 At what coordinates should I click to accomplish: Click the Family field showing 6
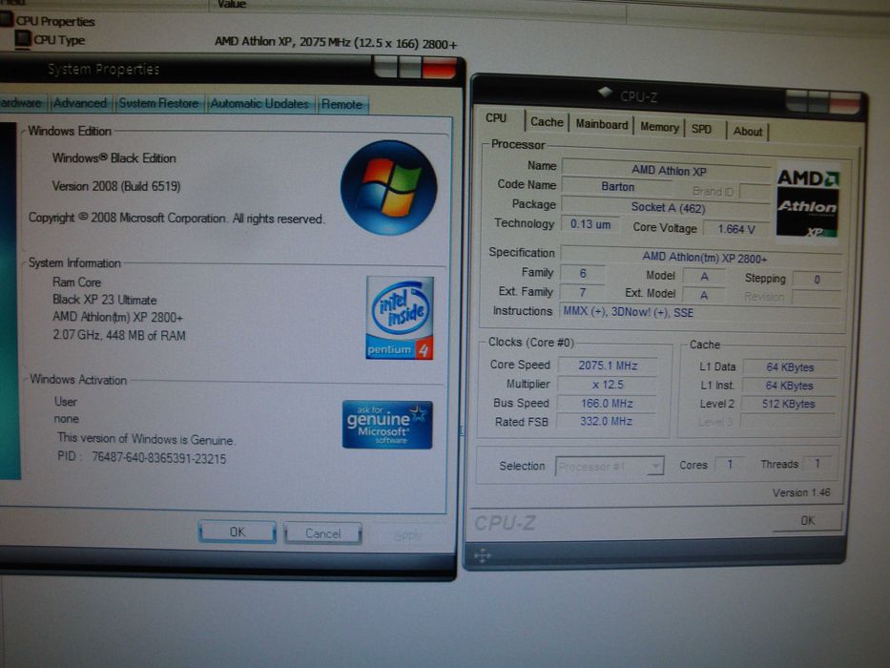pos(582,273)
